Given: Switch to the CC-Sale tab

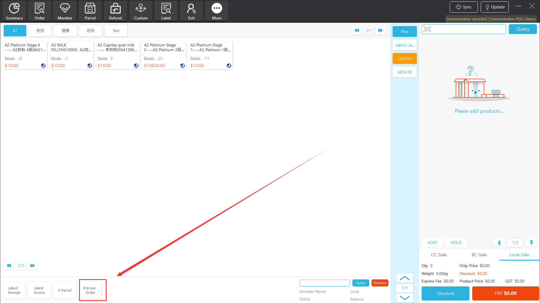Looking at the screenshot, I should coord(439,255).
